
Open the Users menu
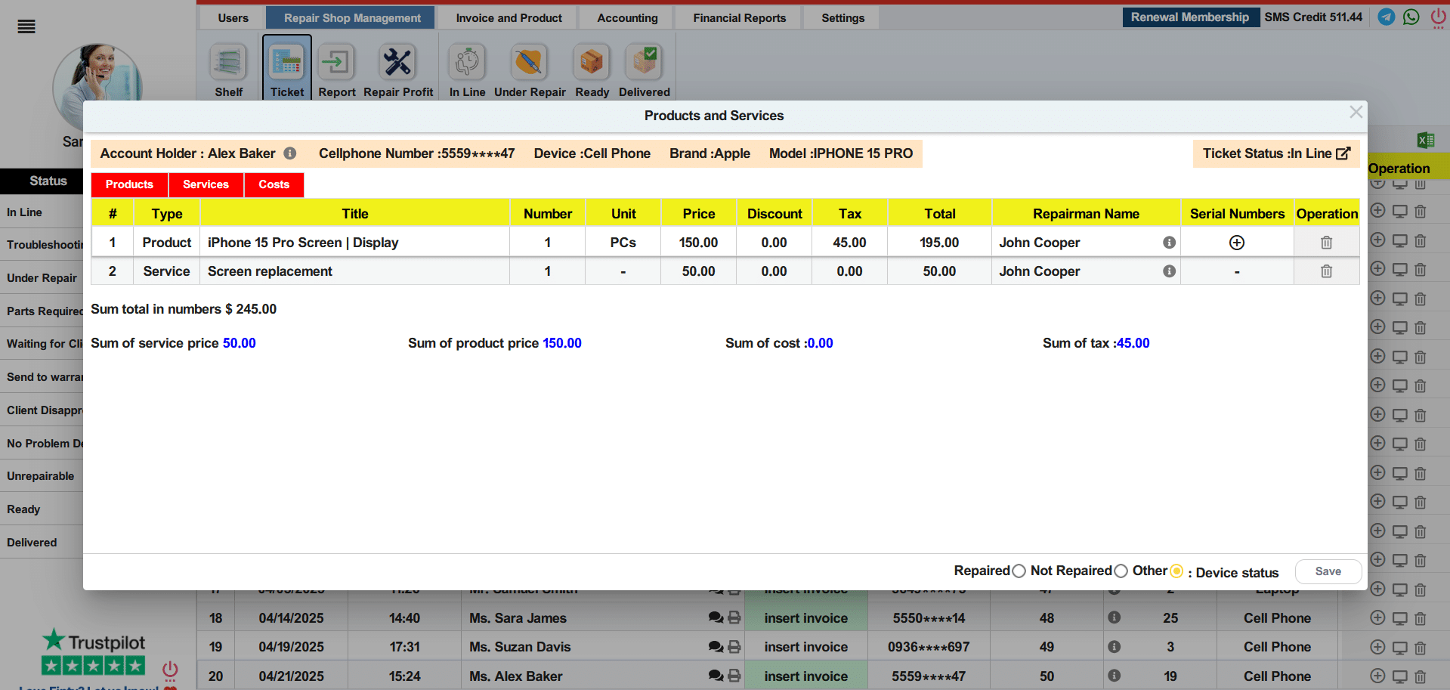(x=233, y=18)
